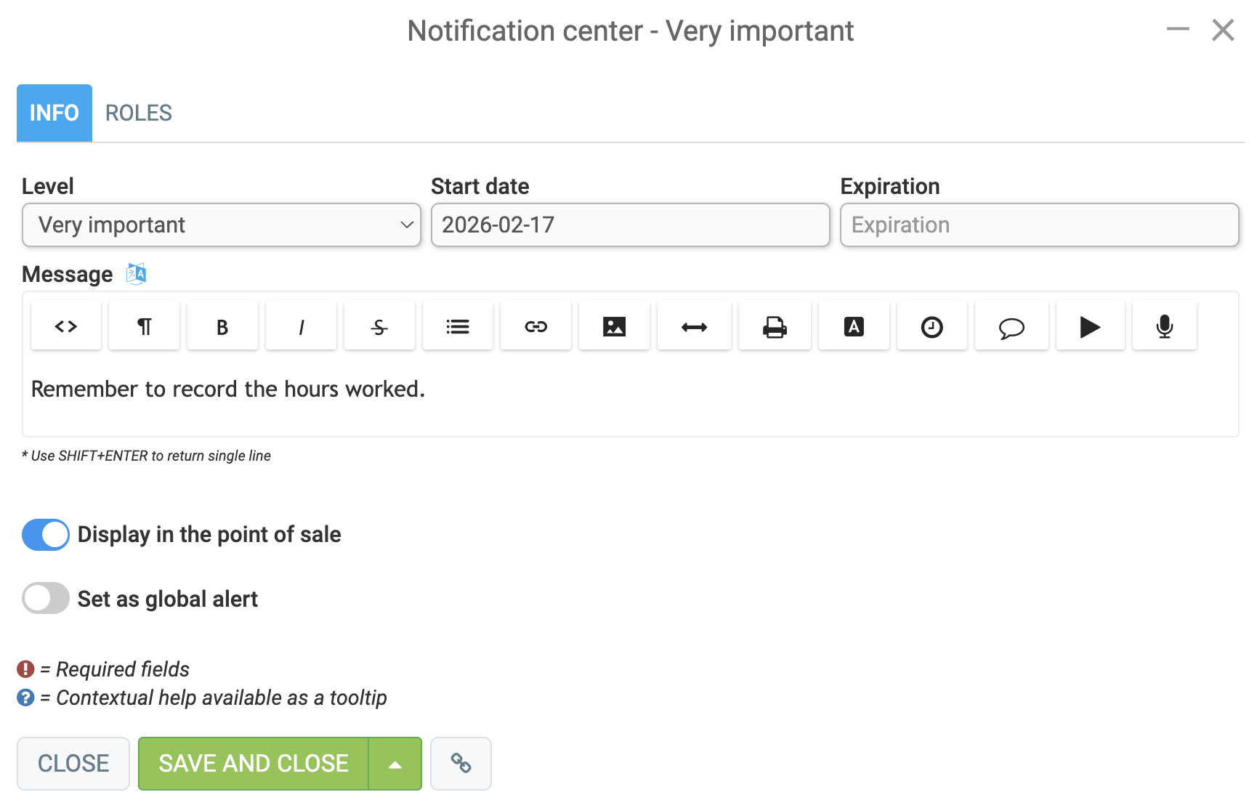Screen dimensions: 1257x808
Task: Insert a bulleted list
Action: [x=458, y=326]
